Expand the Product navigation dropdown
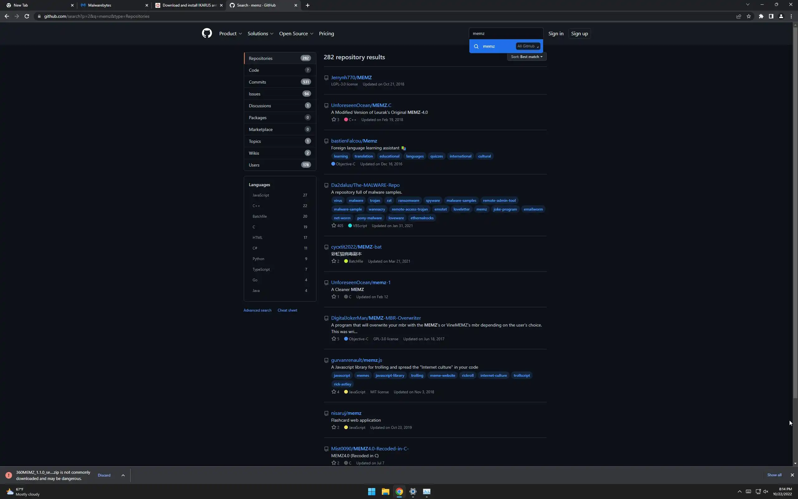 [230, 33]
